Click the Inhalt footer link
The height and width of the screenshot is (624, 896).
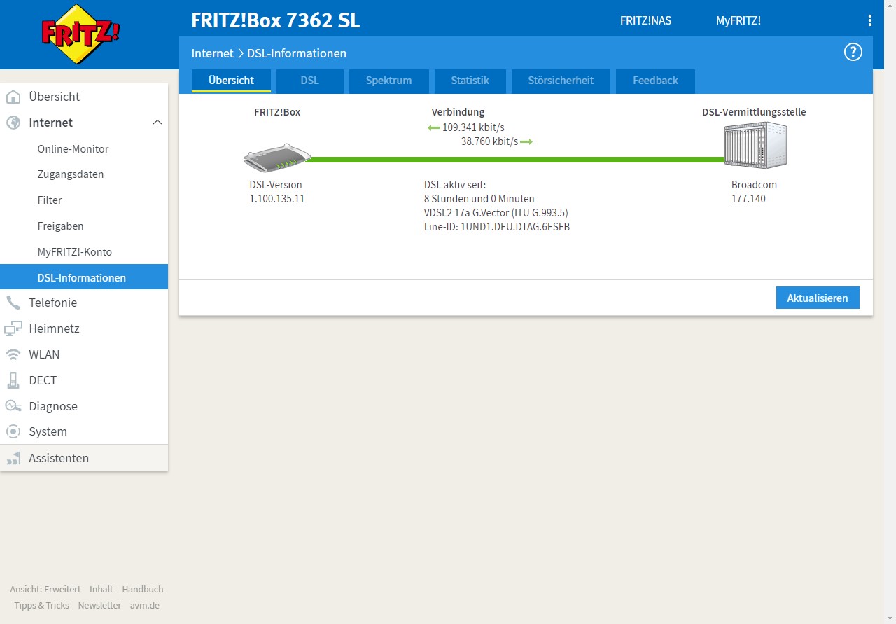tap(101, 589)
